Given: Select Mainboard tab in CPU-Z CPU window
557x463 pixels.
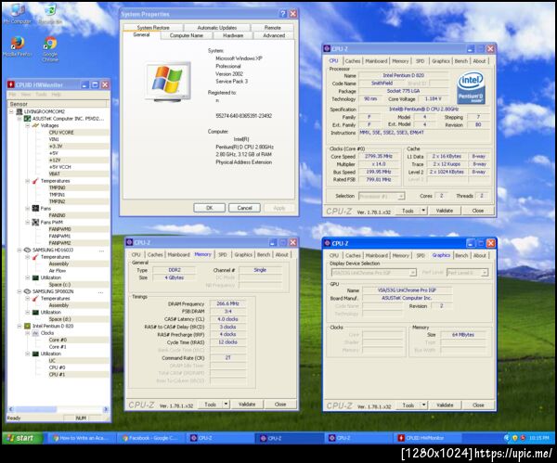Looking at the screenshot, I should (x=376, y=61).
